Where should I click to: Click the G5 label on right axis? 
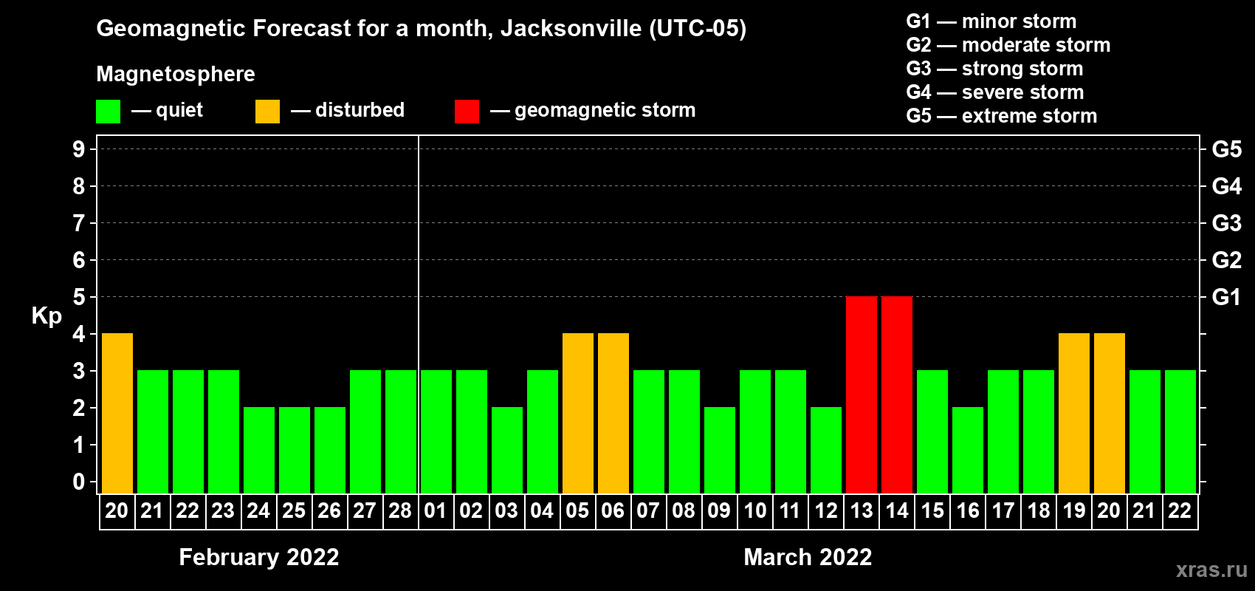pyautogui.click(x=1226, y=149)
